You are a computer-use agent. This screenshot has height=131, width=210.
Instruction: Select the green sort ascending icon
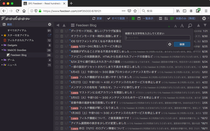coord(172,18)
